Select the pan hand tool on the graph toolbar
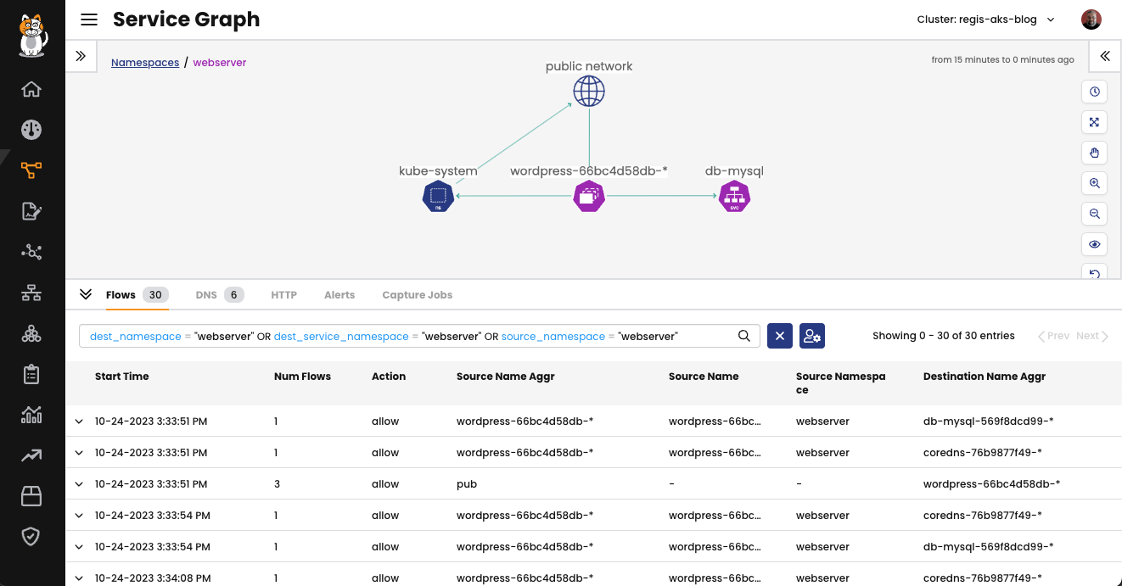Viewport: 1122px width, 586px height. 1094,153
